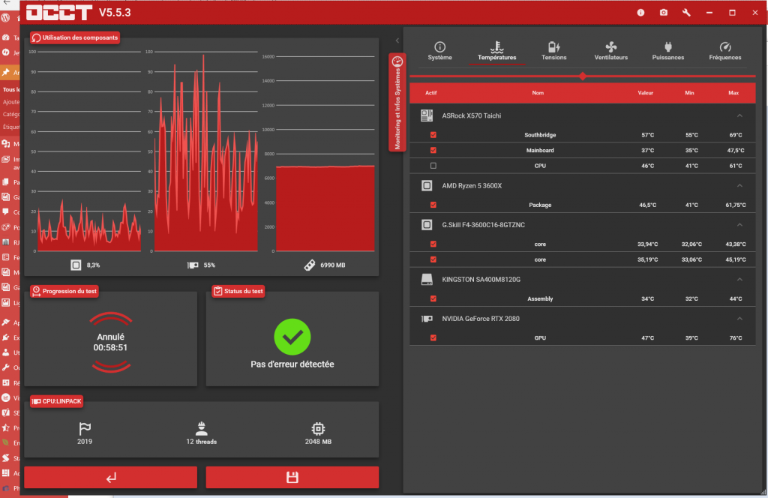Viewport: 768px width, 498px height.
Task: Sort by the Nom column header
Action: (538, 92)
